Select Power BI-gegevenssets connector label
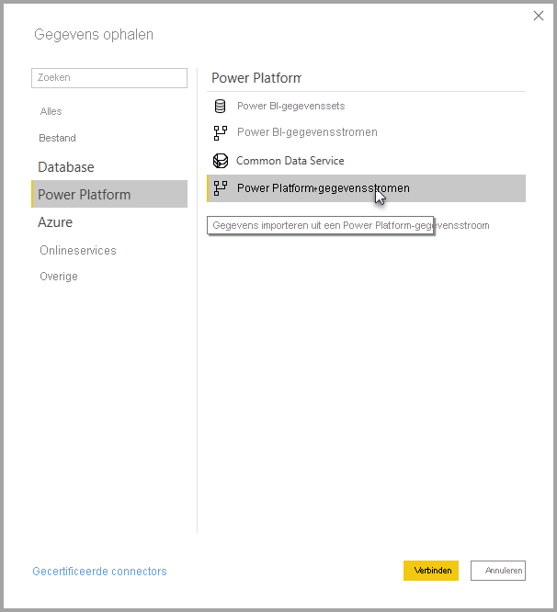 (290, 107)
